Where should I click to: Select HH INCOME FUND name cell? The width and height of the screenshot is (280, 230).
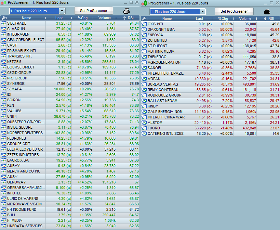[26, 209]
